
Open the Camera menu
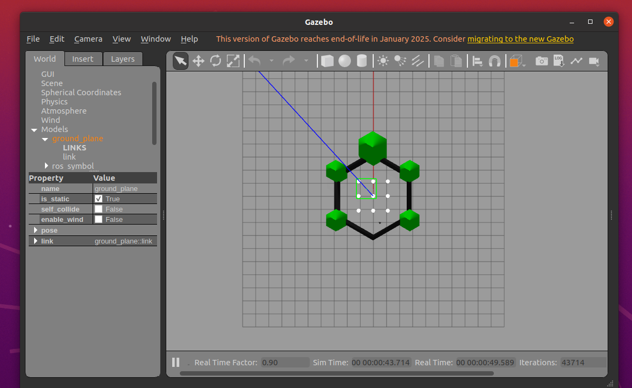88,38
